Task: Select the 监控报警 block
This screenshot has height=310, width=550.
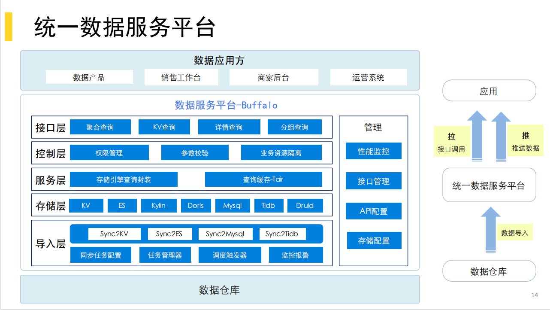Action: (x=296, y=255)
